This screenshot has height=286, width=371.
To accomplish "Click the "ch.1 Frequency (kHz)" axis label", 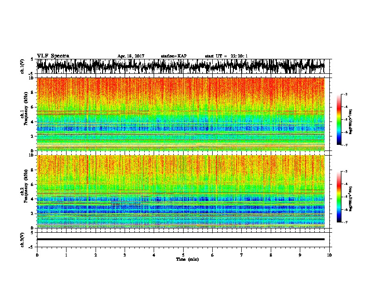I will click(x=24, y=109).
